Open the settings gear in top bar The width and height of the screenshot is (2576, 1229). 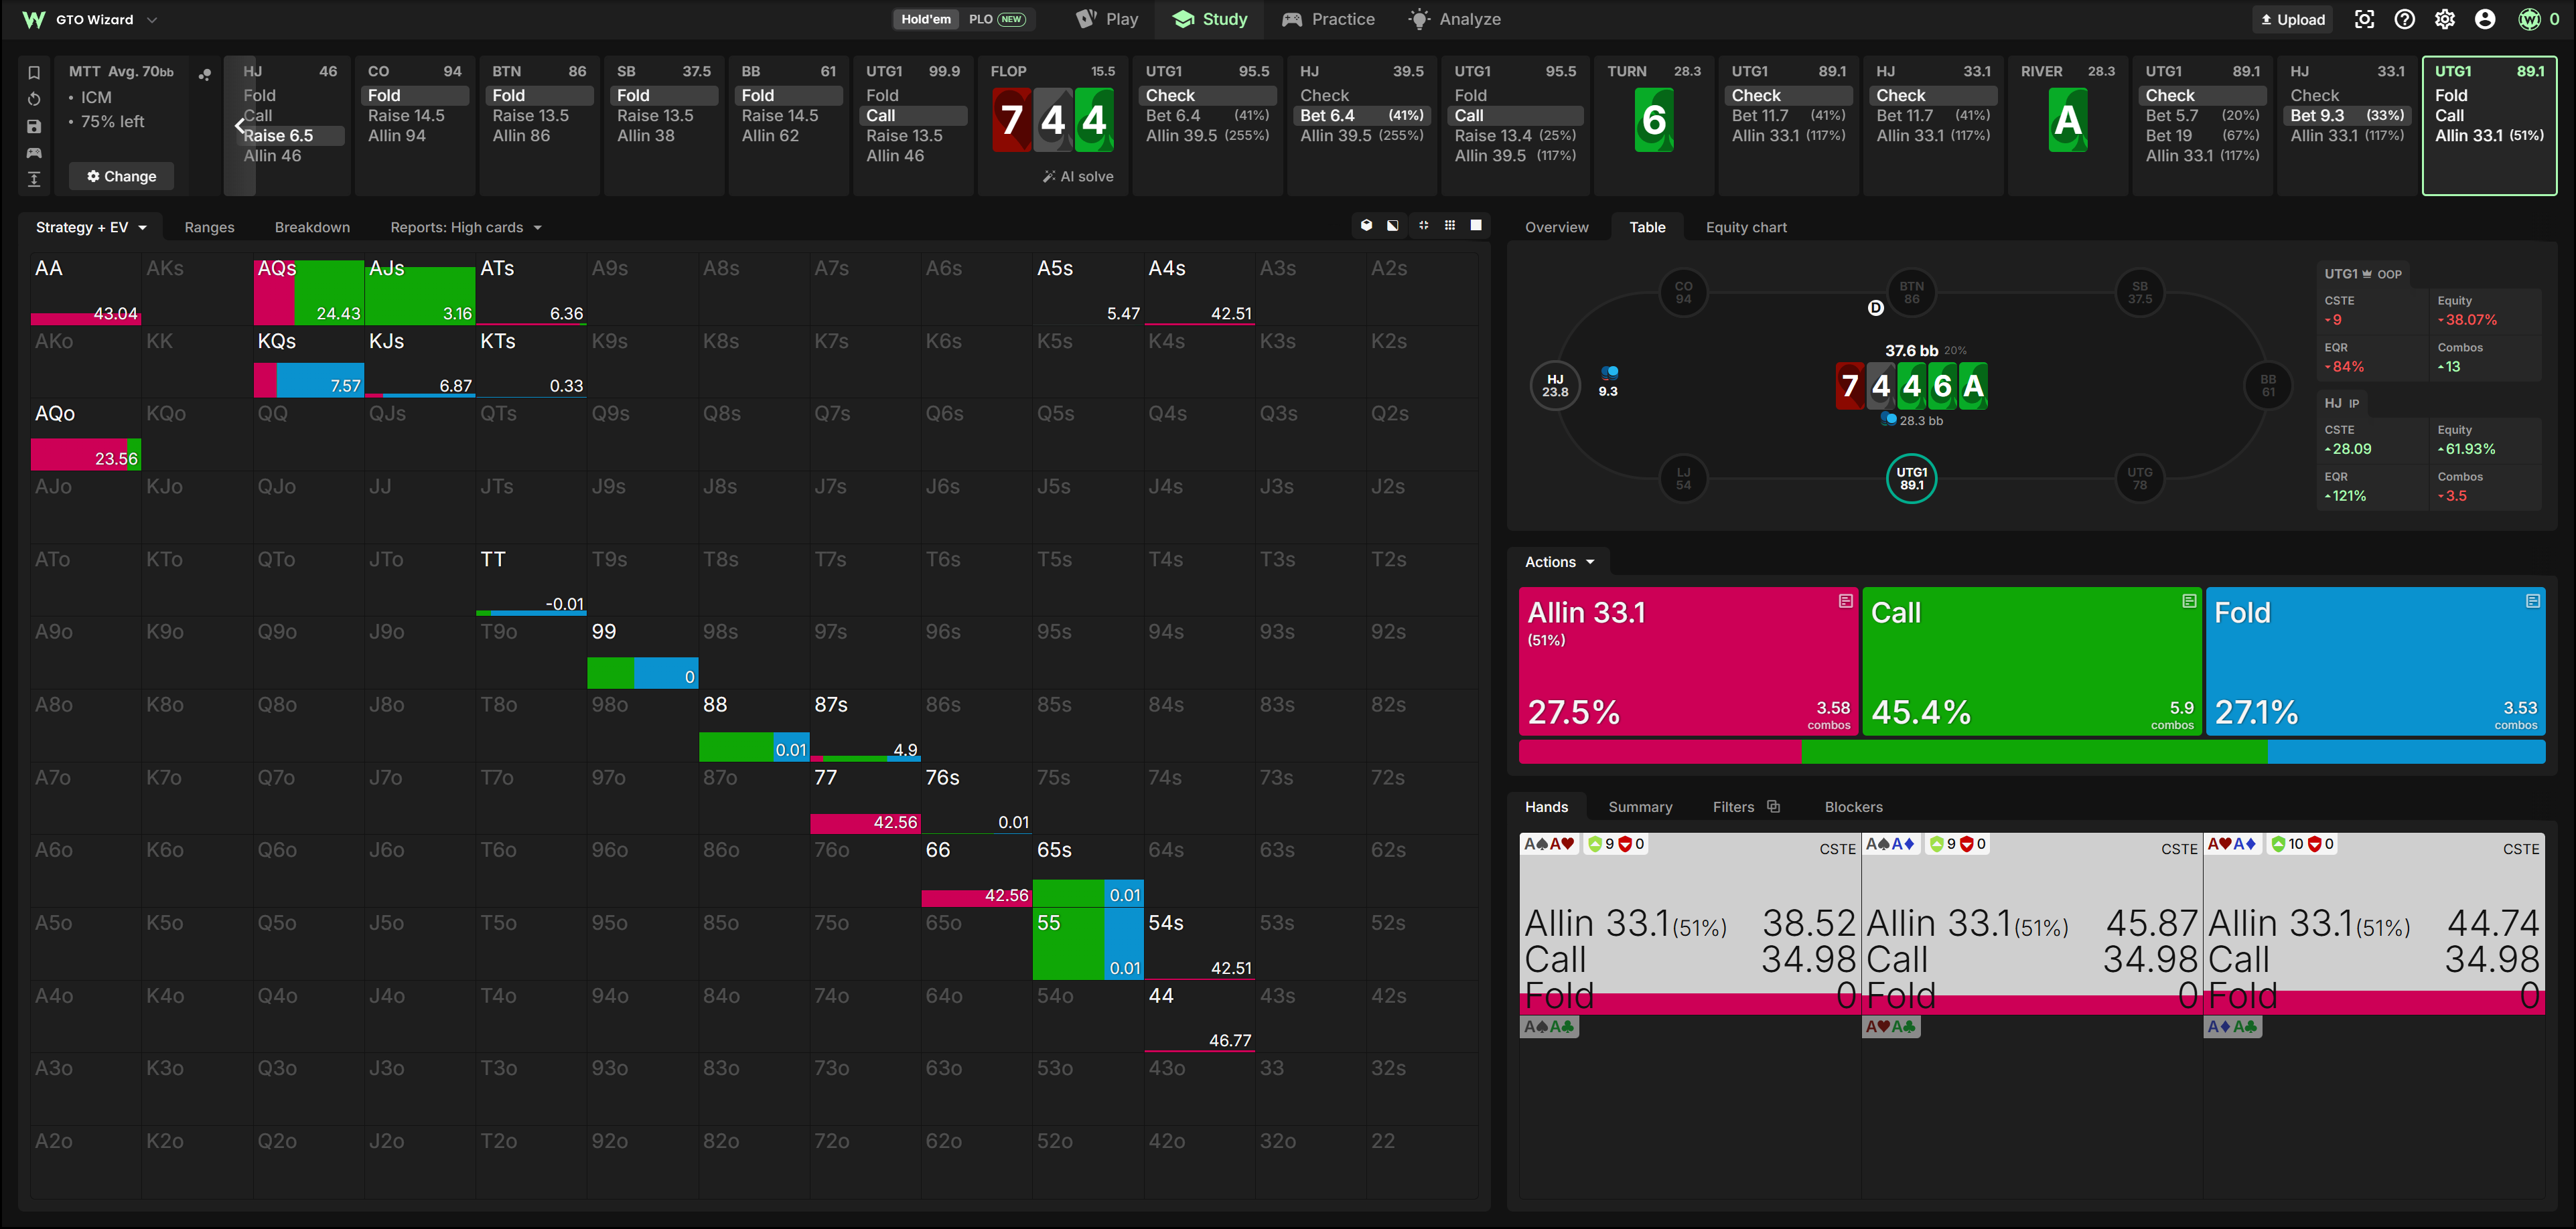coord(2445,19)
